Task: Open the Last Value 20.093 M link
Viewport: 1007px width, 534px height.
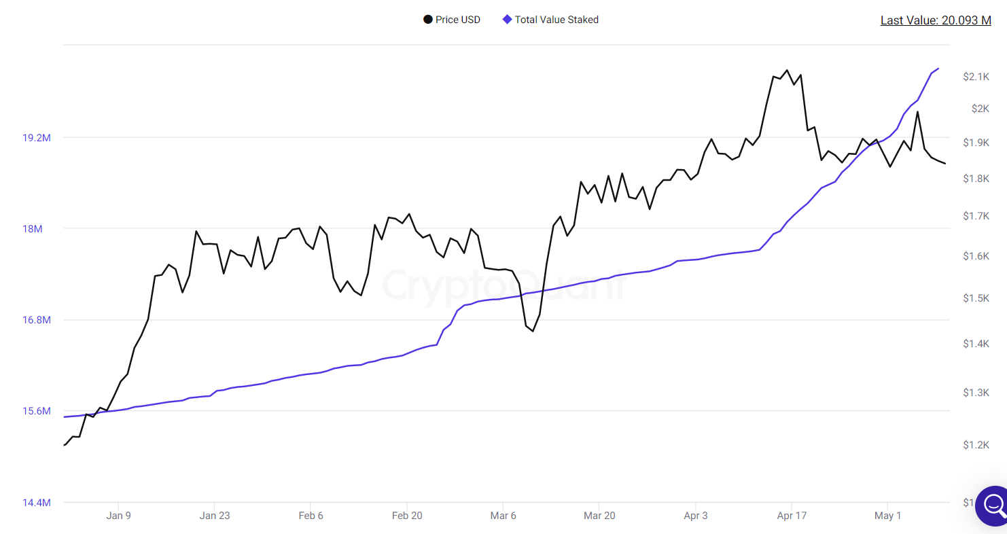Action: (936, 20)
